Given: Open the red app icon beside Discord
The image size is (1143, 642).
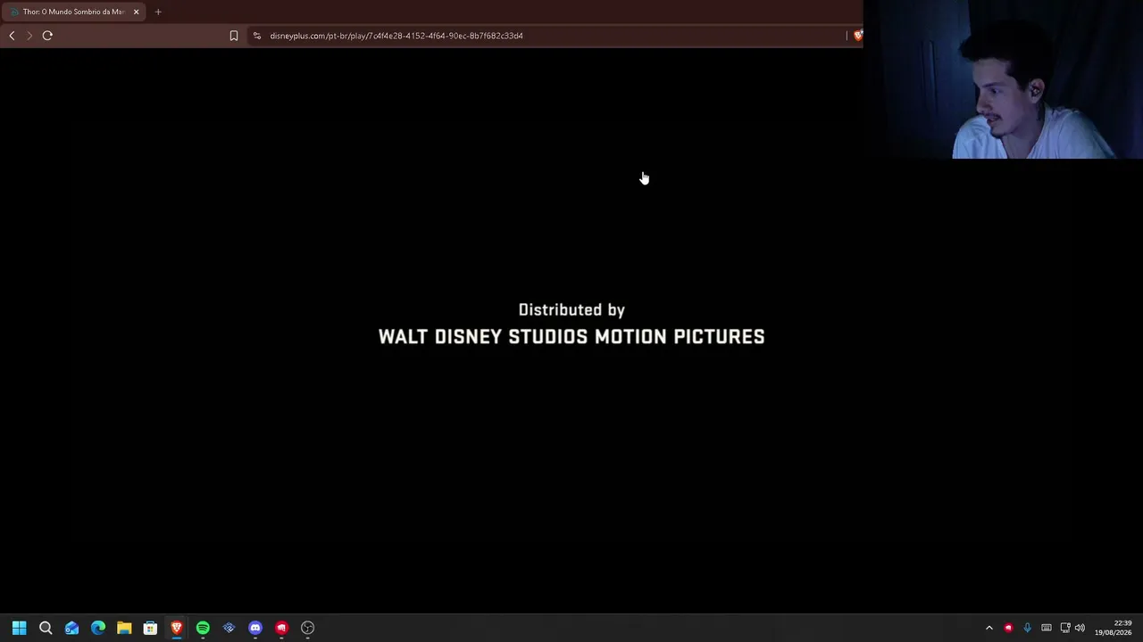Looking at the screenshot, I should [281, 628].
